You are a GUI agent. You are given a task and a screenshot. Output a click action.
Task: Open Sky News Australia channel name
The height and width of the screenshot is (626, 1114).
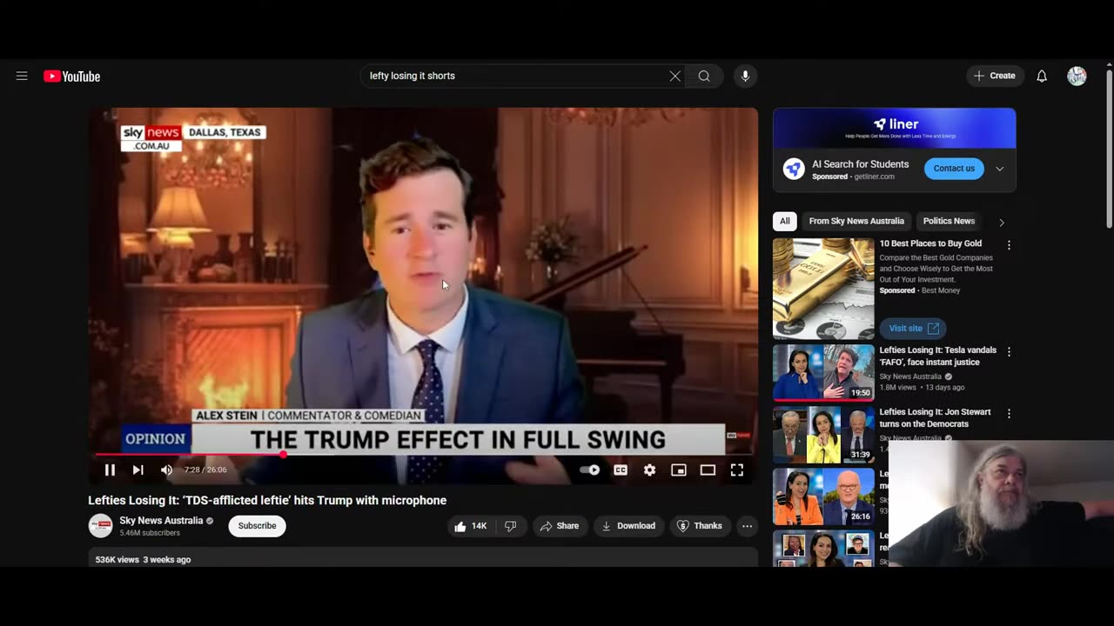[x=161, y=521]
